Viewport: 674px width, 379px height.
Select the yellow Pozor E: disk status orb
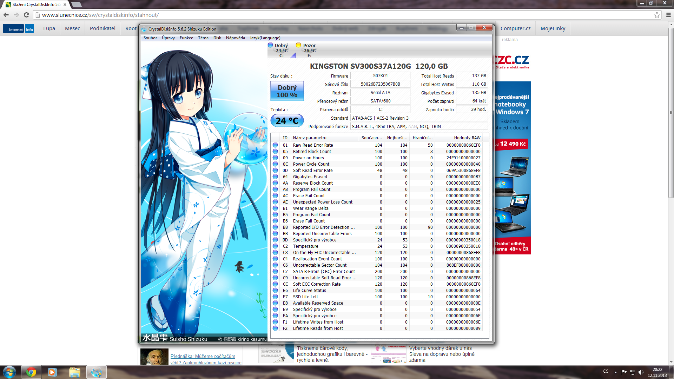[x=298, y=45]
